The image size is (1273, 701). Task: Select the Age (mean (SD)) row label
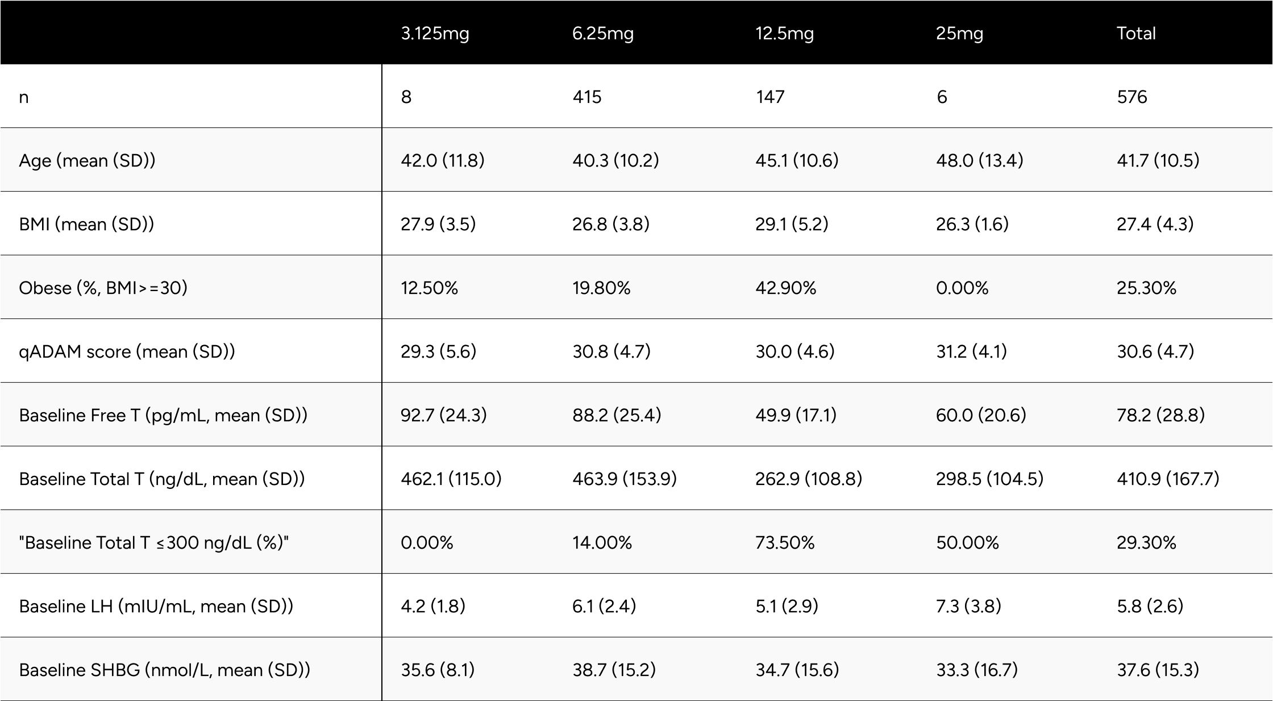[87, 161]
